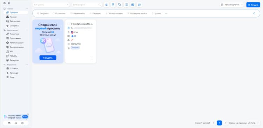
Task: Click the red proxy dash on profile card
Action: click(x=72, y=40)
